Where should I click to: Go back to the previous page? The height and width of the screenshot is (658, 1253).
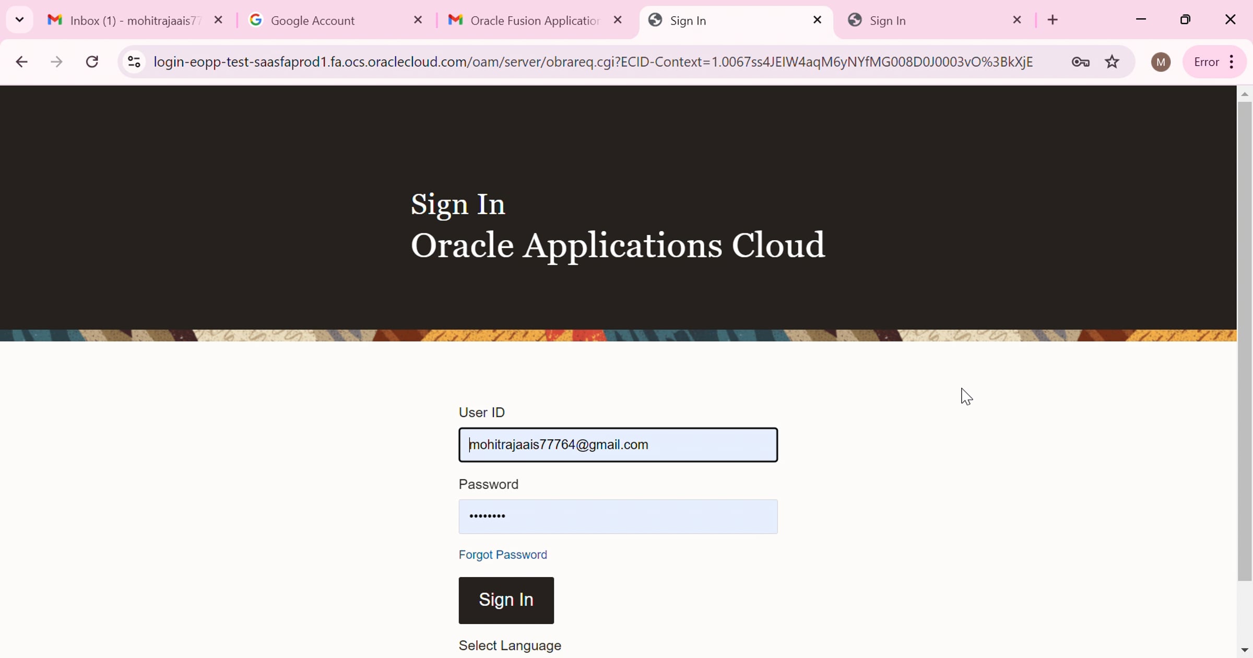21,62
